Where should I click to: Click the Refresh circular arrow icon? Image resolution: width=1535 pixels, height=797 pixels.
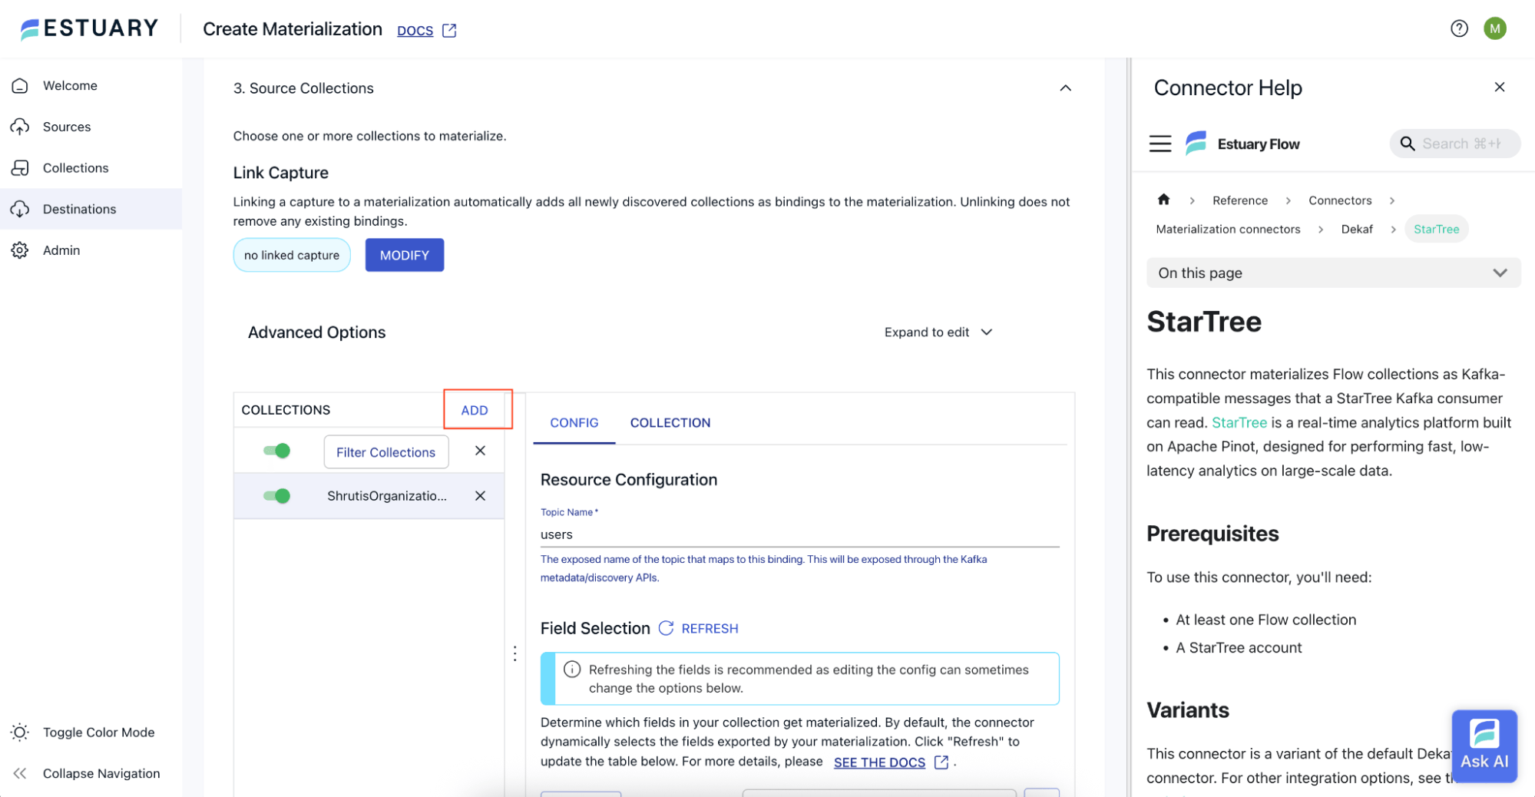point(666,628)
